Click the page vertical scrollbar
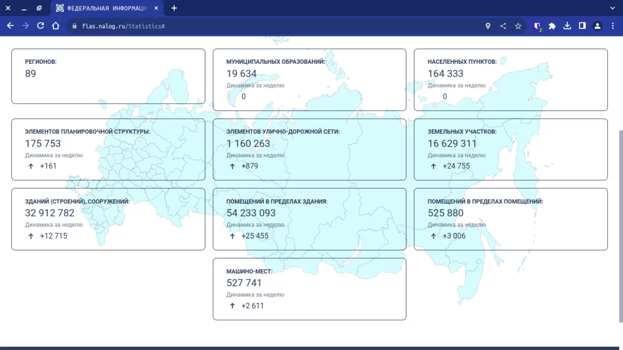The width and height of the screenshot is (623, 350). pyautogui.click(x=620, y=224)
